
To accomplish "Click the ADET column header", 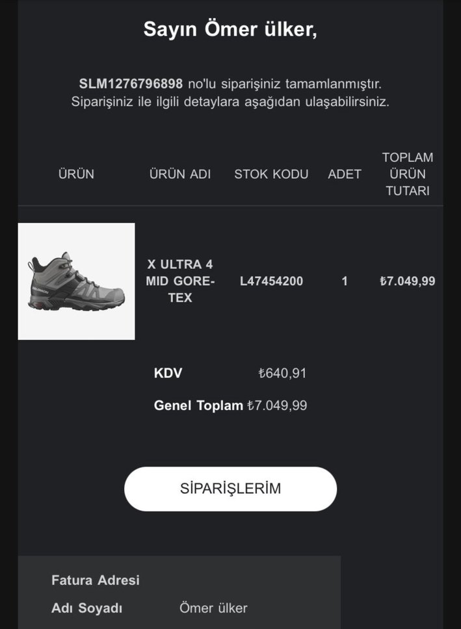I will point(345,174).
